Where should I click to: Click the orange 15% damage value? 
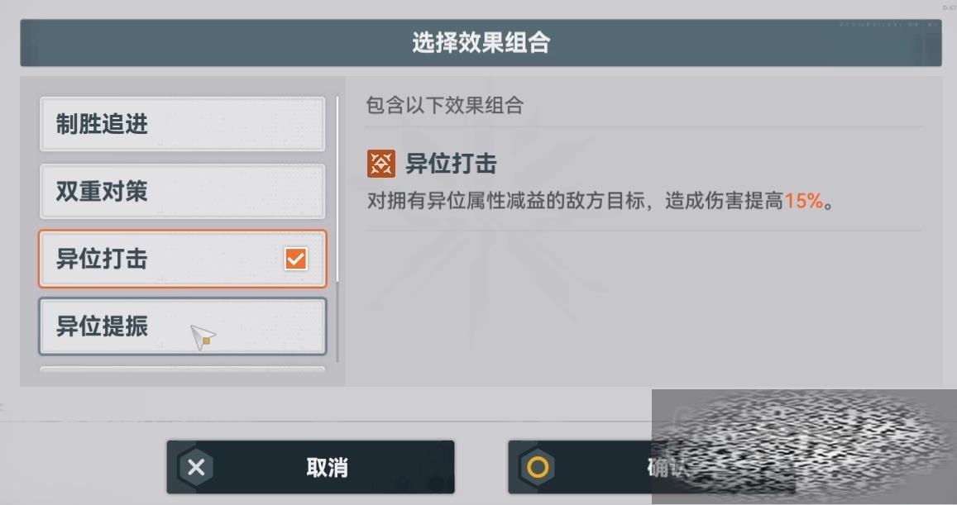coord(804,200)
